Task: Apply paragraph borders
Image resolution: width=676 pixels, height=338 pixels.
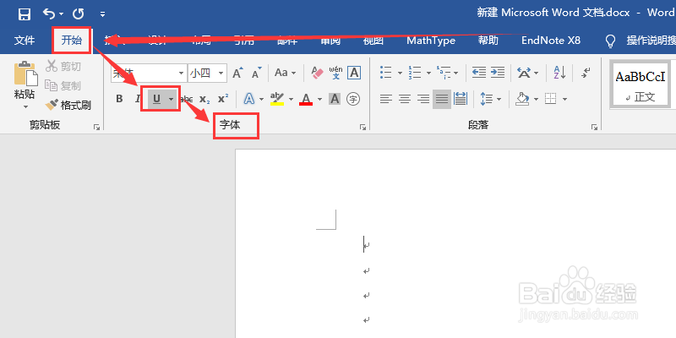Action: pyautogui.click(x=551, y=99)
